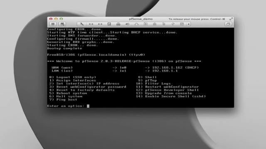266x149 pixels.
Task: Click '11) Restart webConfigurator' line
Action: click(x=167, y=87)
